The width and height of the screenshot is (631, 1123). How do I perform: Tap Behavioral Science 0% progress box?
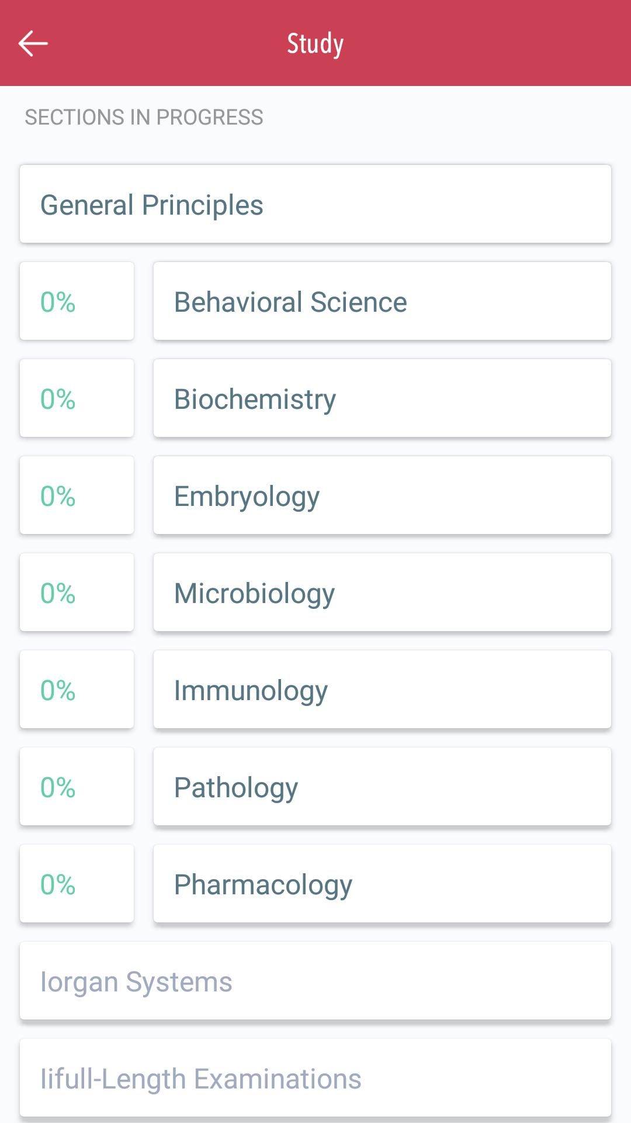[77, 301]
